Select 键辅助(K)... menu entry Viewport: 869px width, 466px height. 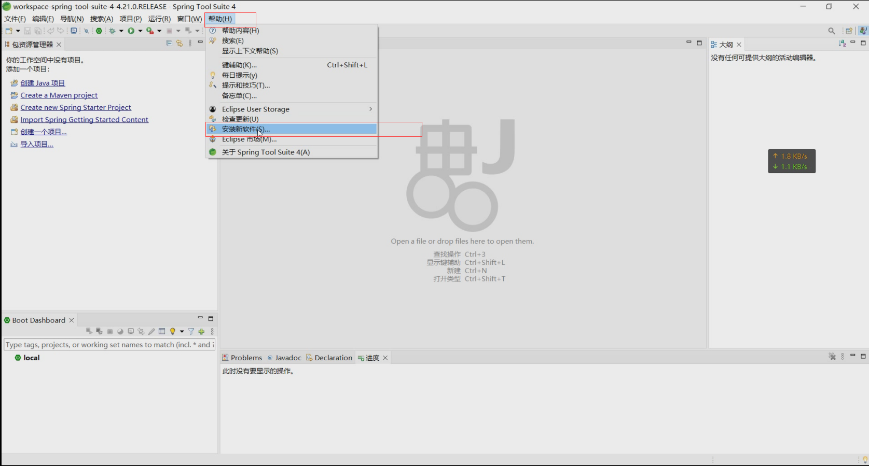[x=292, y=65]
